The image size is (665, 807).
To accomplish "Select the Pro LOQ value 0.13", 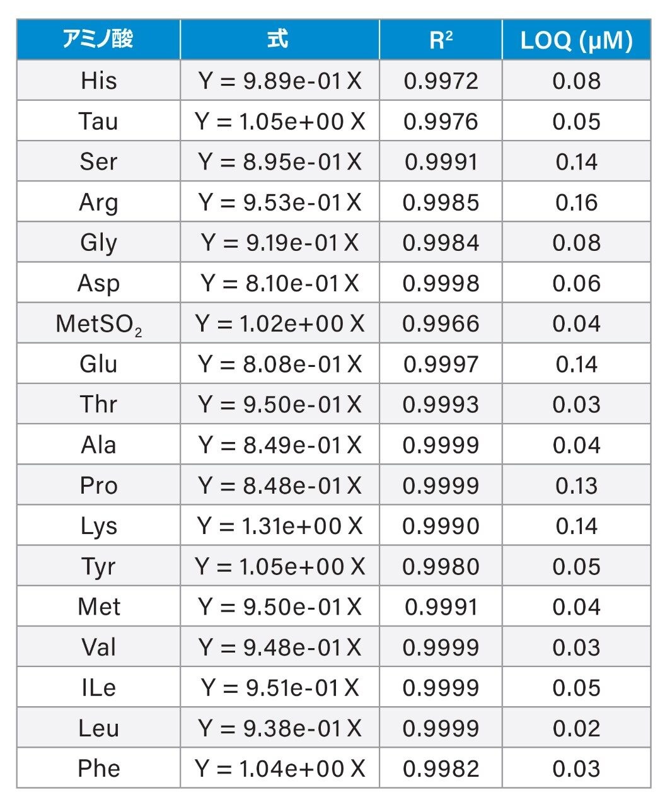I will pyautogui.click(x=576, y=485).
